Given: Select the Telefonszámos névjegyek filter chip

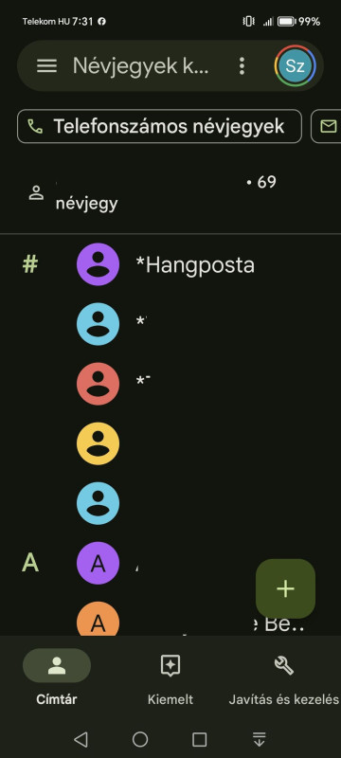Looking at the screenshot, I should pyautogui.click(x=159, y=127).
